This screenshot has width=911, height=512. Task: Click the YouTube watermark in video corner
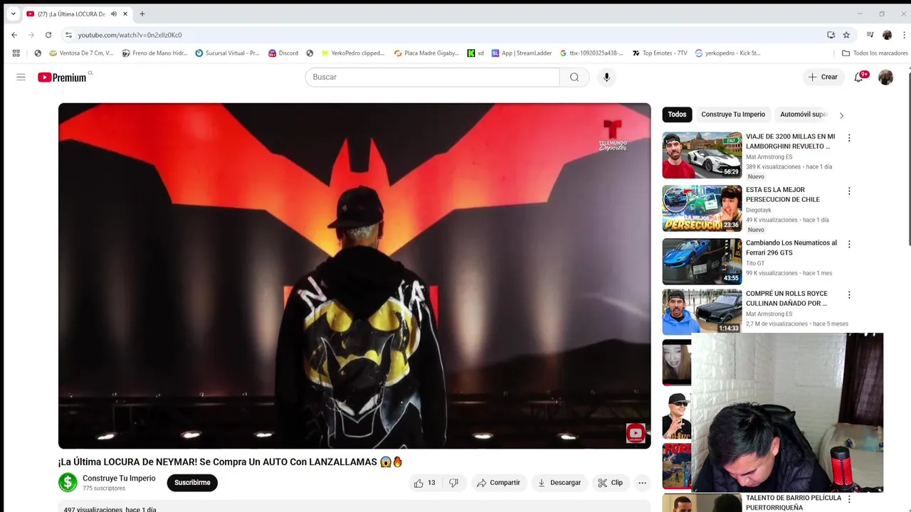pyautogui.click(x=636, y=433)
